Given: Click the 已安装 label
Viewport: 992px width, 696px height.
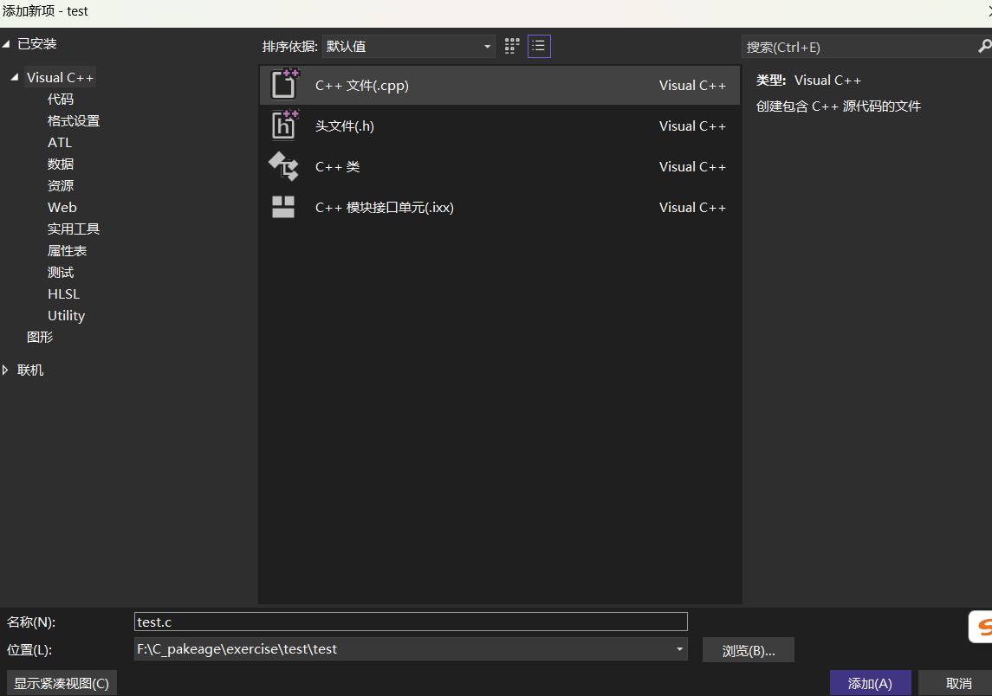Looking at the screenshot, I should point(36,43).
